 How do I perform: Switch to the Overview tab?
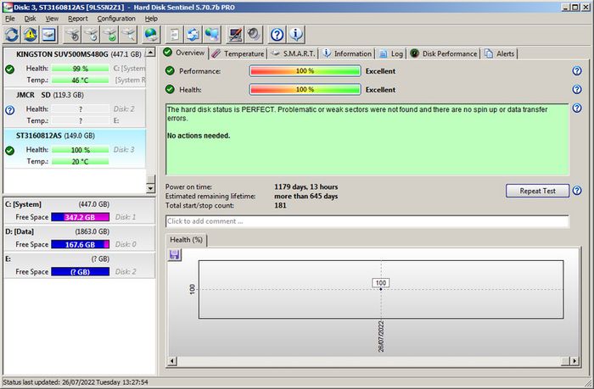(x=185, y=53)
